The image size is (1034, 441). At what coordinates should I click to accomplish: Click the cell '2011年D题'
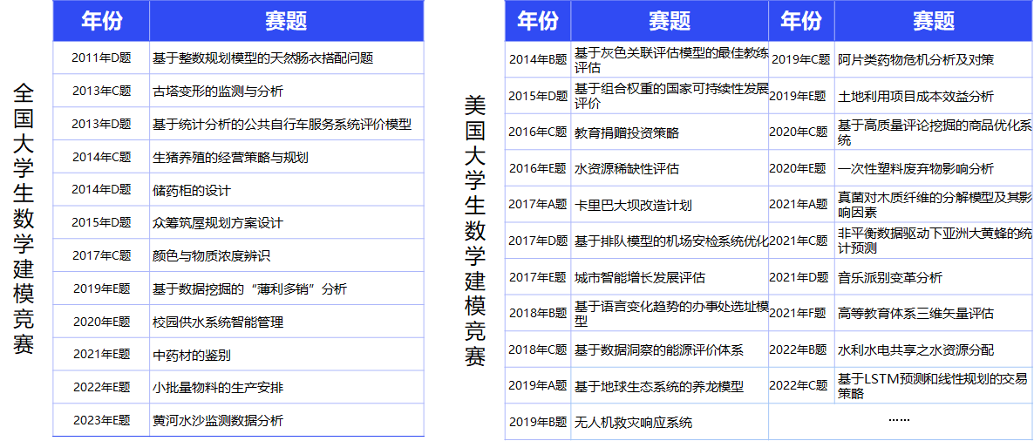[x=101, y=58]
